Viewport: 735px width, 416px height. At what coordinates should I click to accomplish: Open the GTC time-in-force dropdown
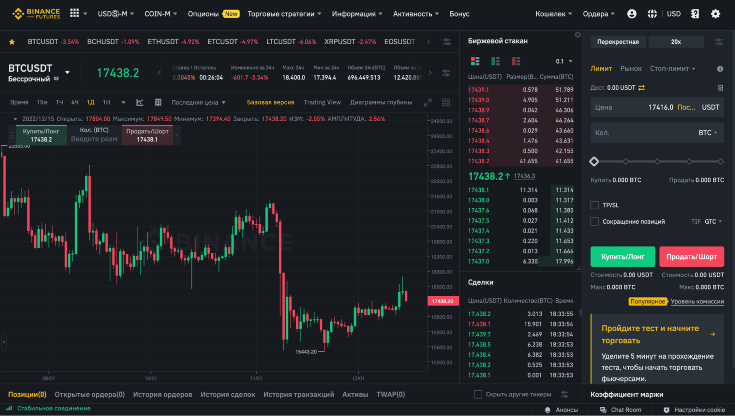point(714,221)
